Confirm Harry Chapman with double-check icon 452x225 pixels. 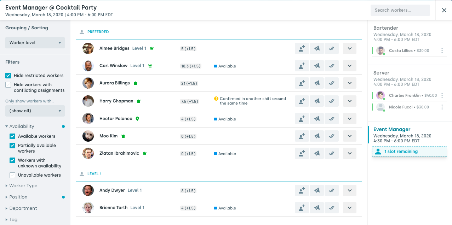[x=332, y=101]
